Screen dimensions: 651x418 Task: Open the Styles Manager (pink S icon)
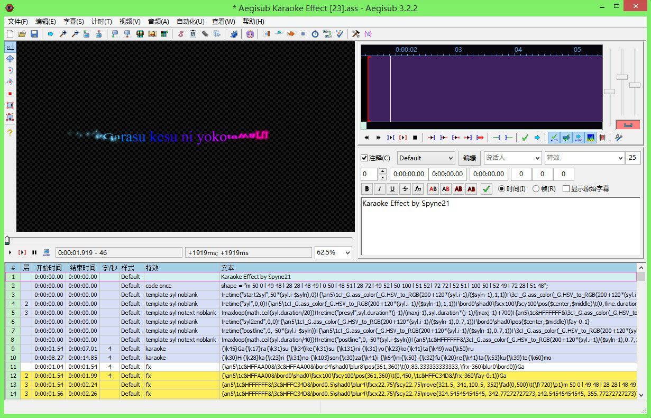(180, 34)
